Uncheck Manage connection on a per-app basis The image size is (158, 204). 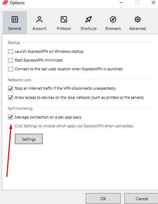point(11,117)
